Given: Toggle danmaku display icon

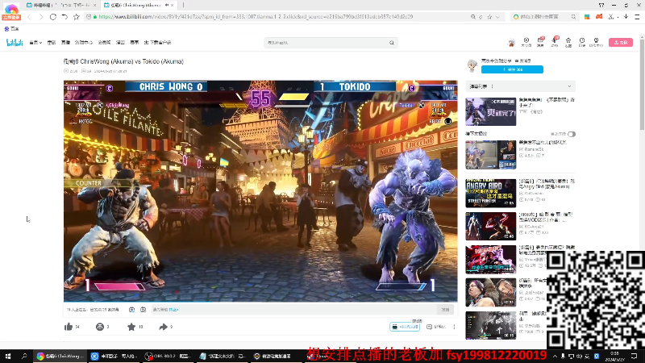Looking at the screenshot, I should (131, 310).
